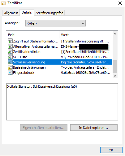Click the SCT-Liste extension icon

[10, 57]
